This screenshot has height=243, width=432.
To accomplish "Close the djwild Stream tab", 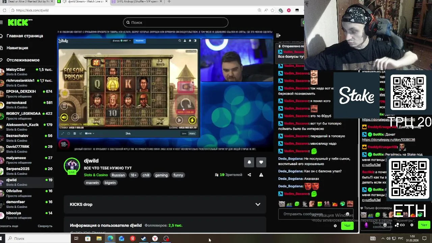I will (106, 2).
